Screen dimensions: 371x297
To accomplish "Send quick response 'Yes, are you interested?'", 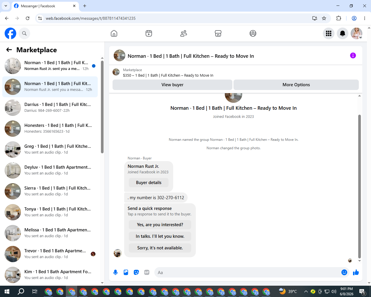I will 160,225.
